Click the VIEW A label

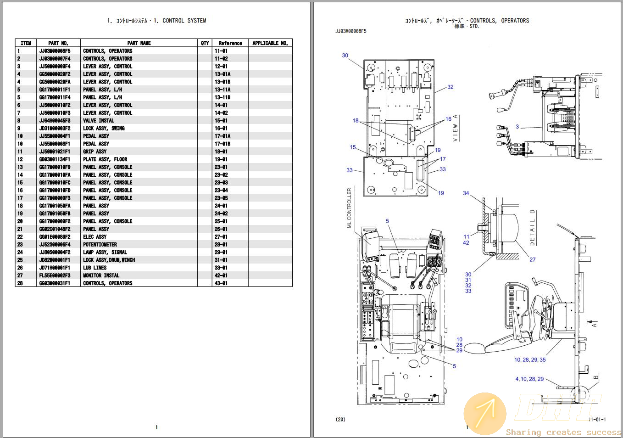(456, 128)
